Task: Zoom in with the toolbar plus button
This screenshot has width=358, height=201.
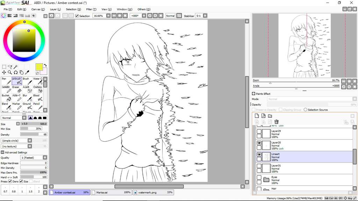Action: [120, 16]
